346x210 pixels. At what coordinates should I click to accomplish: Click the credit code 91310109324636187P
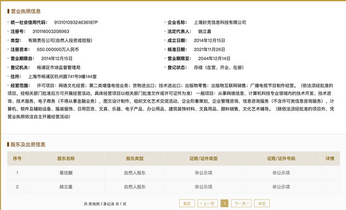pyautogui.click(x=76, y=23)
